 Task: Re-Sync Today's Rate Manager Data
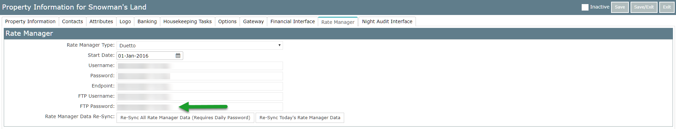300,118
